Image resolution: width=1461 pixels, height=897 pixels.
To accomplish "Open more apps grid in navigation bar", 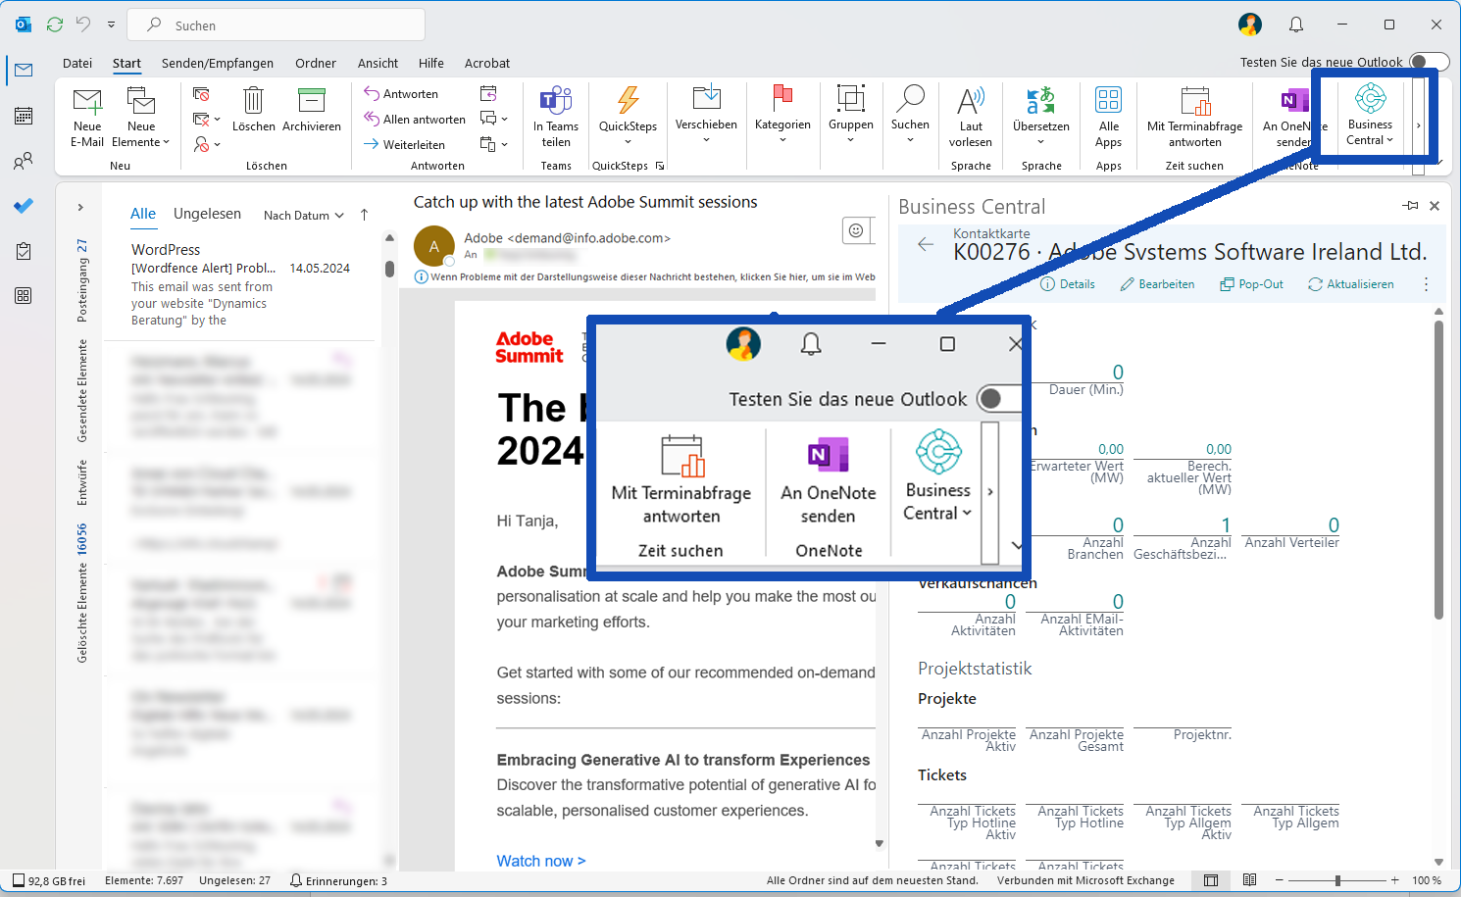I will tap(24, 296).
